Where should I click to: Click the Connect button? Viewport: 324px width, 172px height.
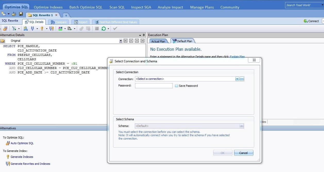[x=311, y=21]
